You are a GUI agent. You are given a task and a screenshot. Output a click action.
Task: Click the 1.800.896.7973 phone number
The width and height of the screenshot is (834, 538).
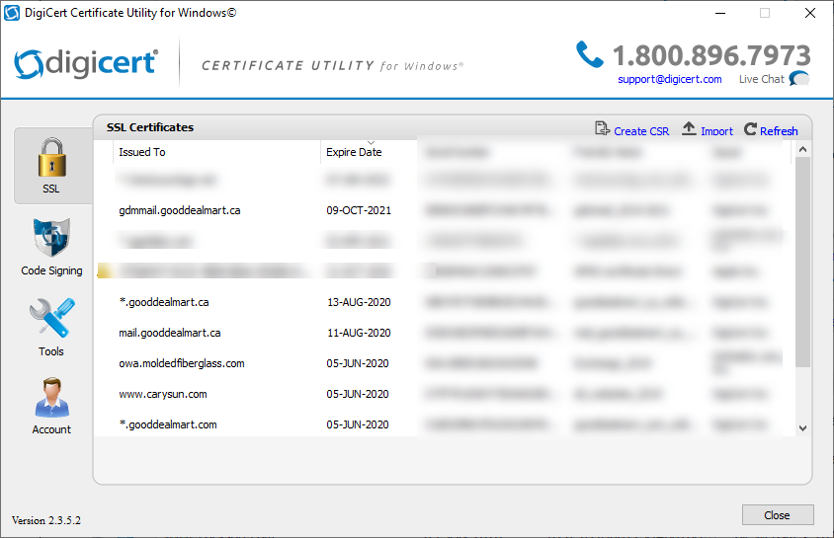point(711,55)
